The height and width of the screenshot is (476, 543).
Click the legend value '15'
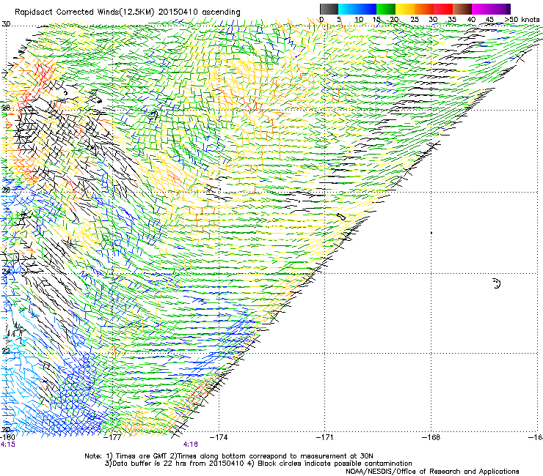pos(376,19)
